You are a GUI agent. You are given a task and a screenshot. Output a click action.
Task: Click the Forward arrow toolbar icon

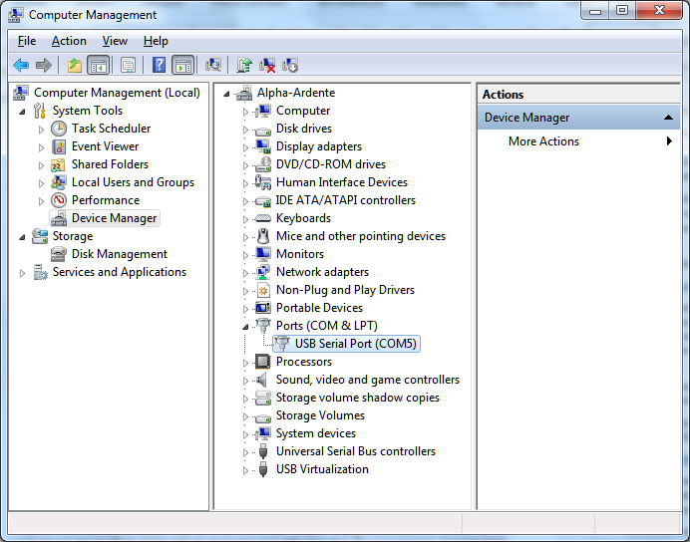[x=44, y=66]
